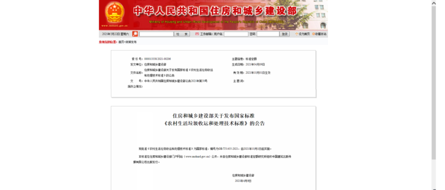
Task: Click the announcement heading line 住房和城乡建设部关于发布国家标准
Action: [x=214, y=116]
